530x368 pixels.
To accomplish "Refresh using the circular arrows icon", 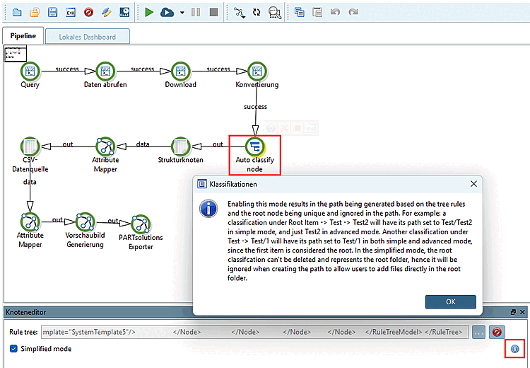I will click(x=257, y=13).
